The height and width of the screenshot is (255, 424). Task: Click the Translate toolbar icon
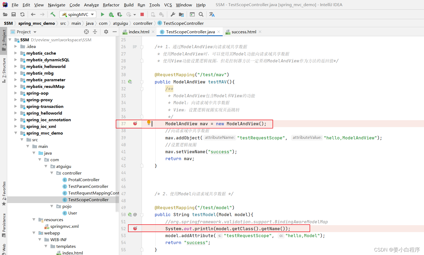pos(212,14)
